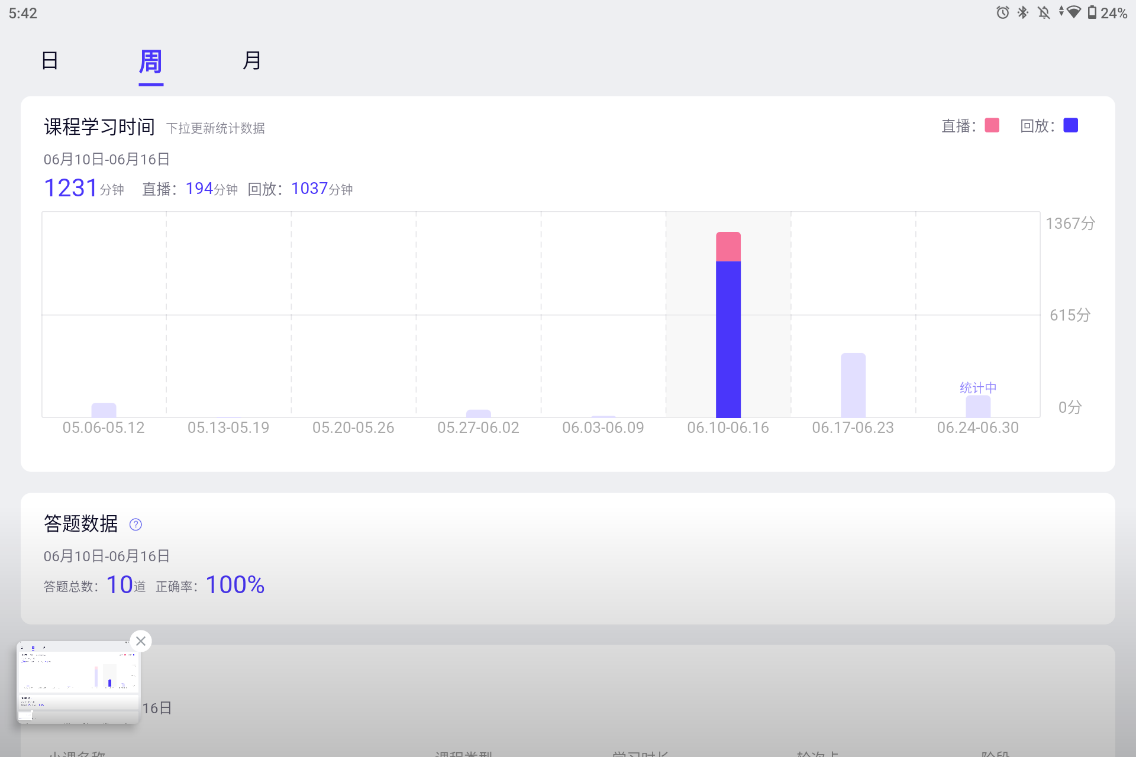Click the 1367分 axis label

[x=1070, y=224]
